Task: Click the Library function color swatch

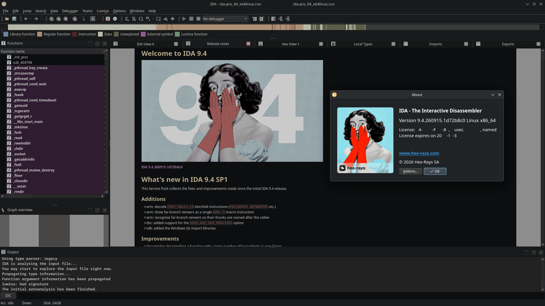Action: (6, 34)
